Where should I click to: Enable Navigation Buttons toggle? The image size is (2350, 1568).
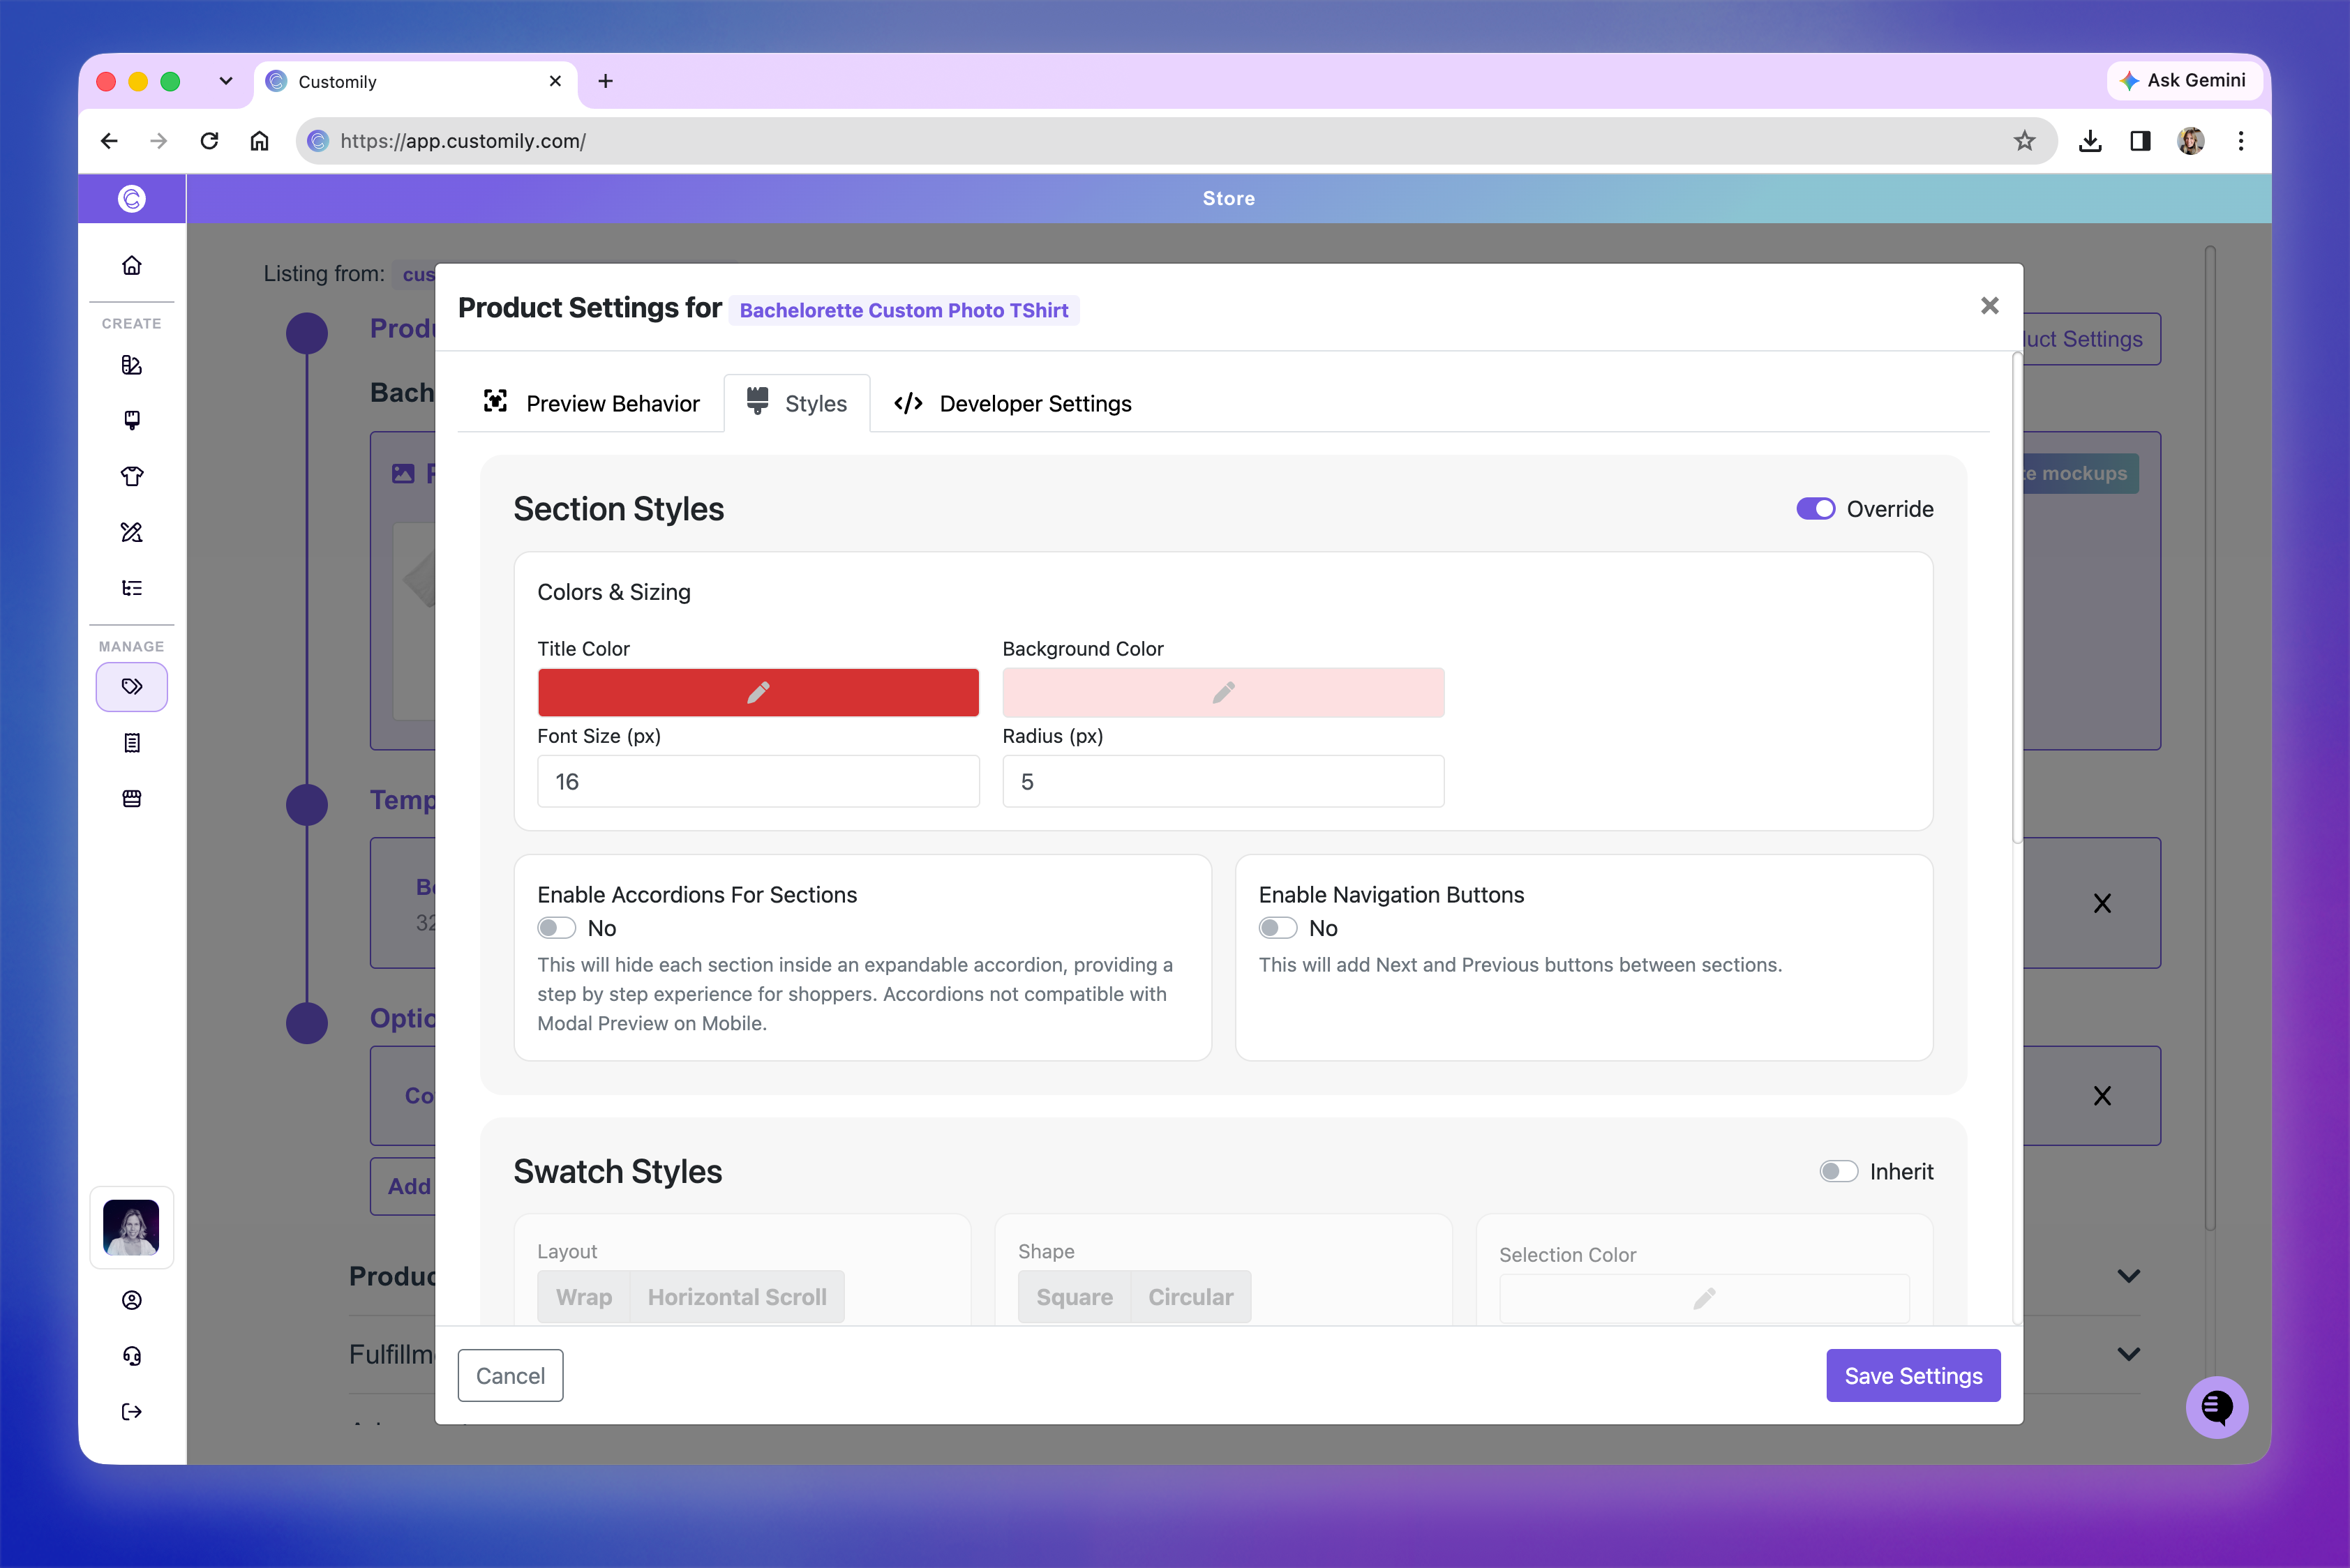click(x=1278, y=928)
